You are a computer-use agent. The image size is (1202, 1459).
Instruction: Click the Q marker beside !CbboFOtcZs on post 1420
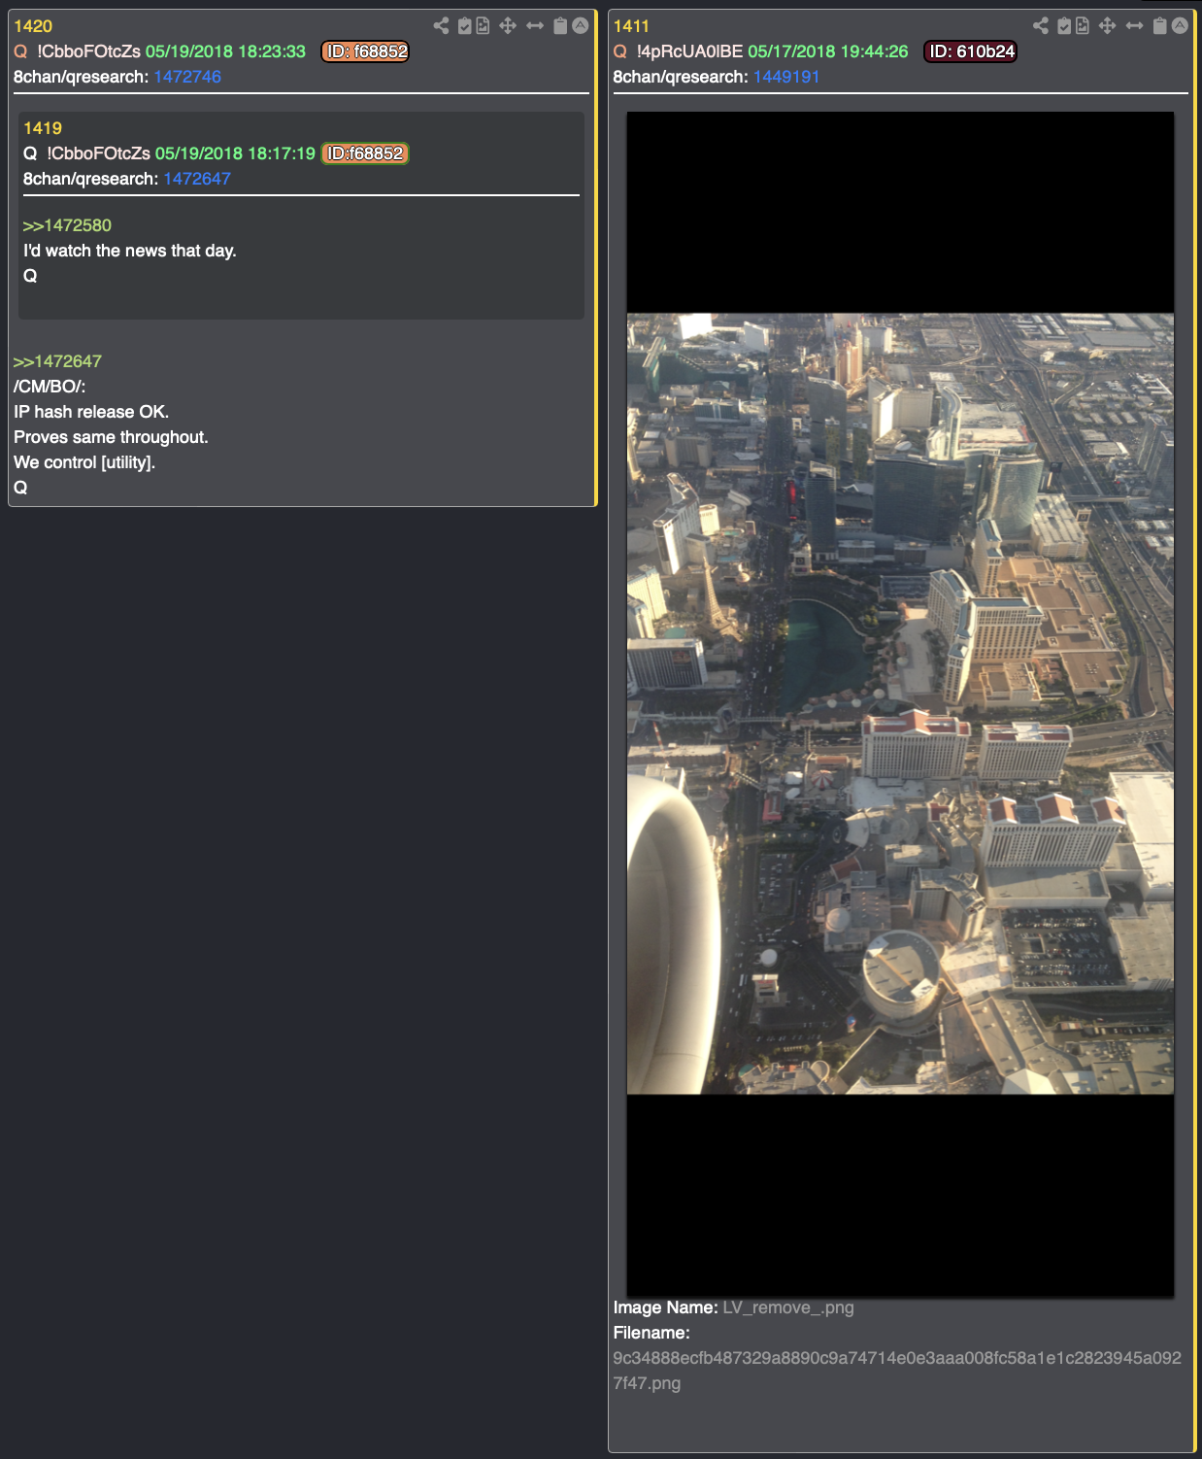pos(20,51)
